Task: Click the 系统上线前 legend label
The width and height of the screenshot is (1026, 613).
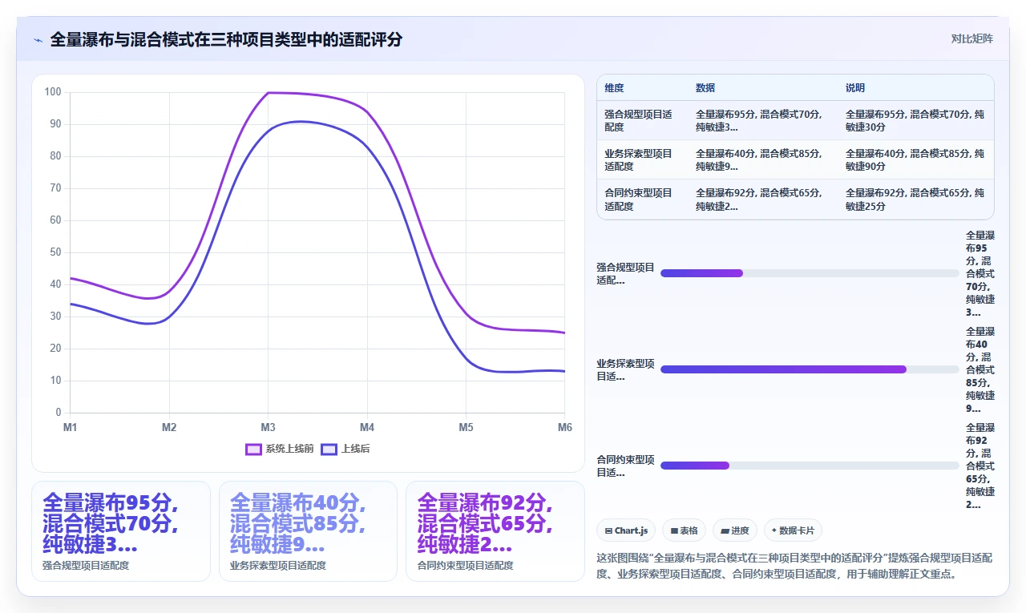Action: click(289, 449)
